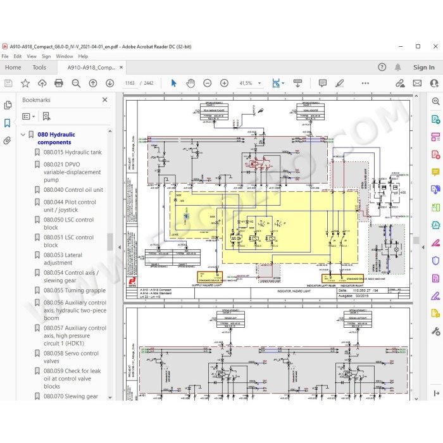Enable scrolling read mode icon

coord(297,83)
